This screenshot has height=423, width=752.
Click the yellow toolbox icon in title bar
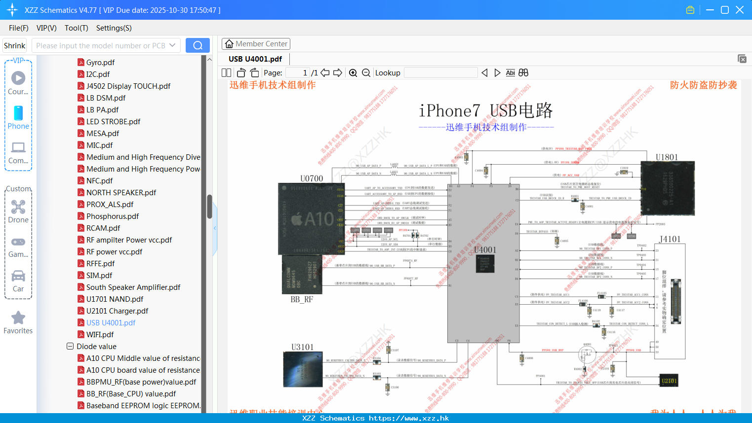tap(690, 10)
